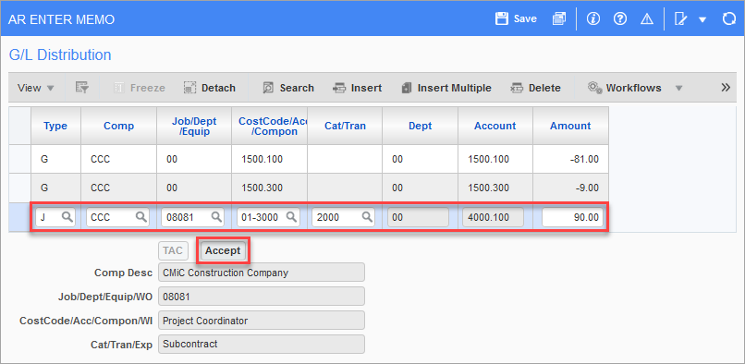This screenshot has width=745, height=364.
Task: Open dropdown arrow next to edit-page icon
Action: pos(702,19)
